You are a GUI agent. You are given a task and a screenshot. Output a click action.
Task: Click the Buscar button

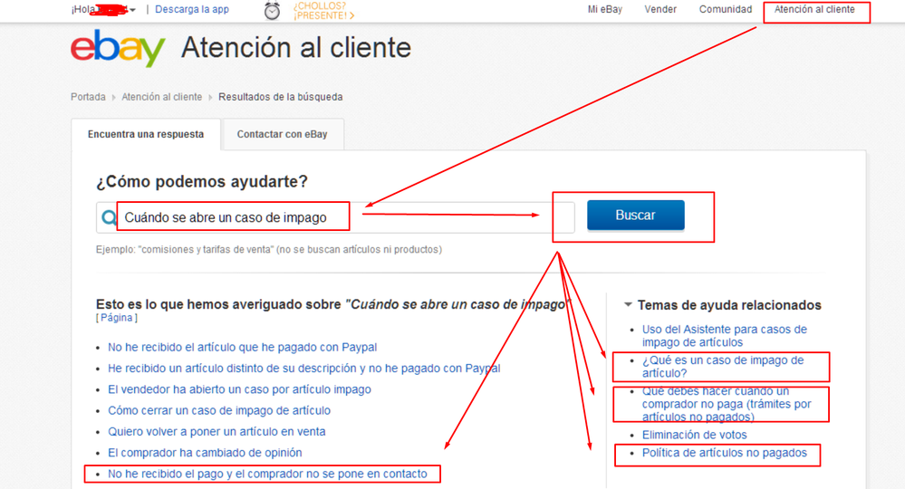(x=635, y=216)
